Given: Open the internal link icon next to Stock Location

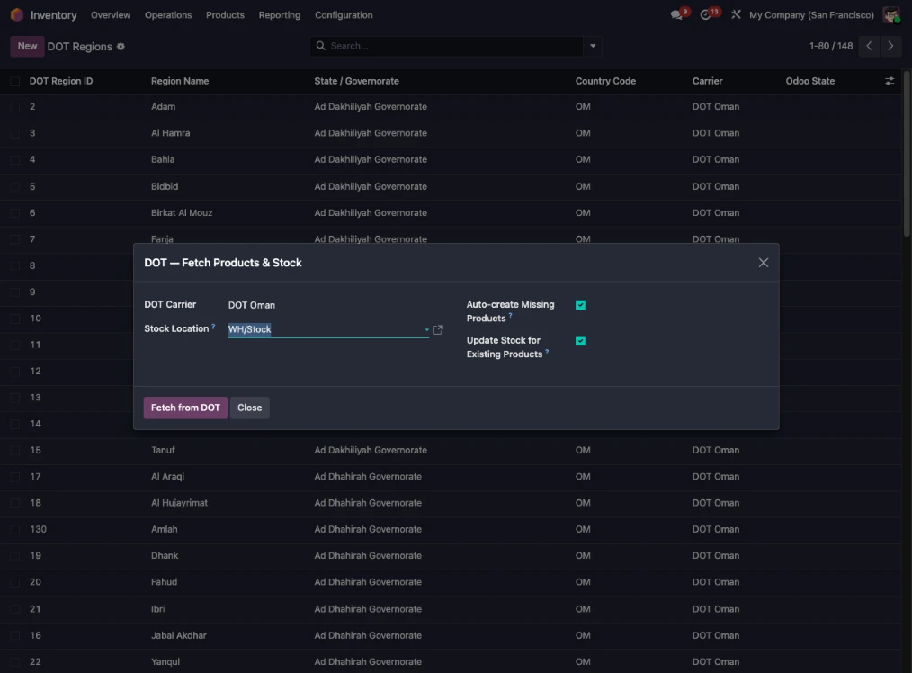Looking at the screenshot, I should (438, 329).
